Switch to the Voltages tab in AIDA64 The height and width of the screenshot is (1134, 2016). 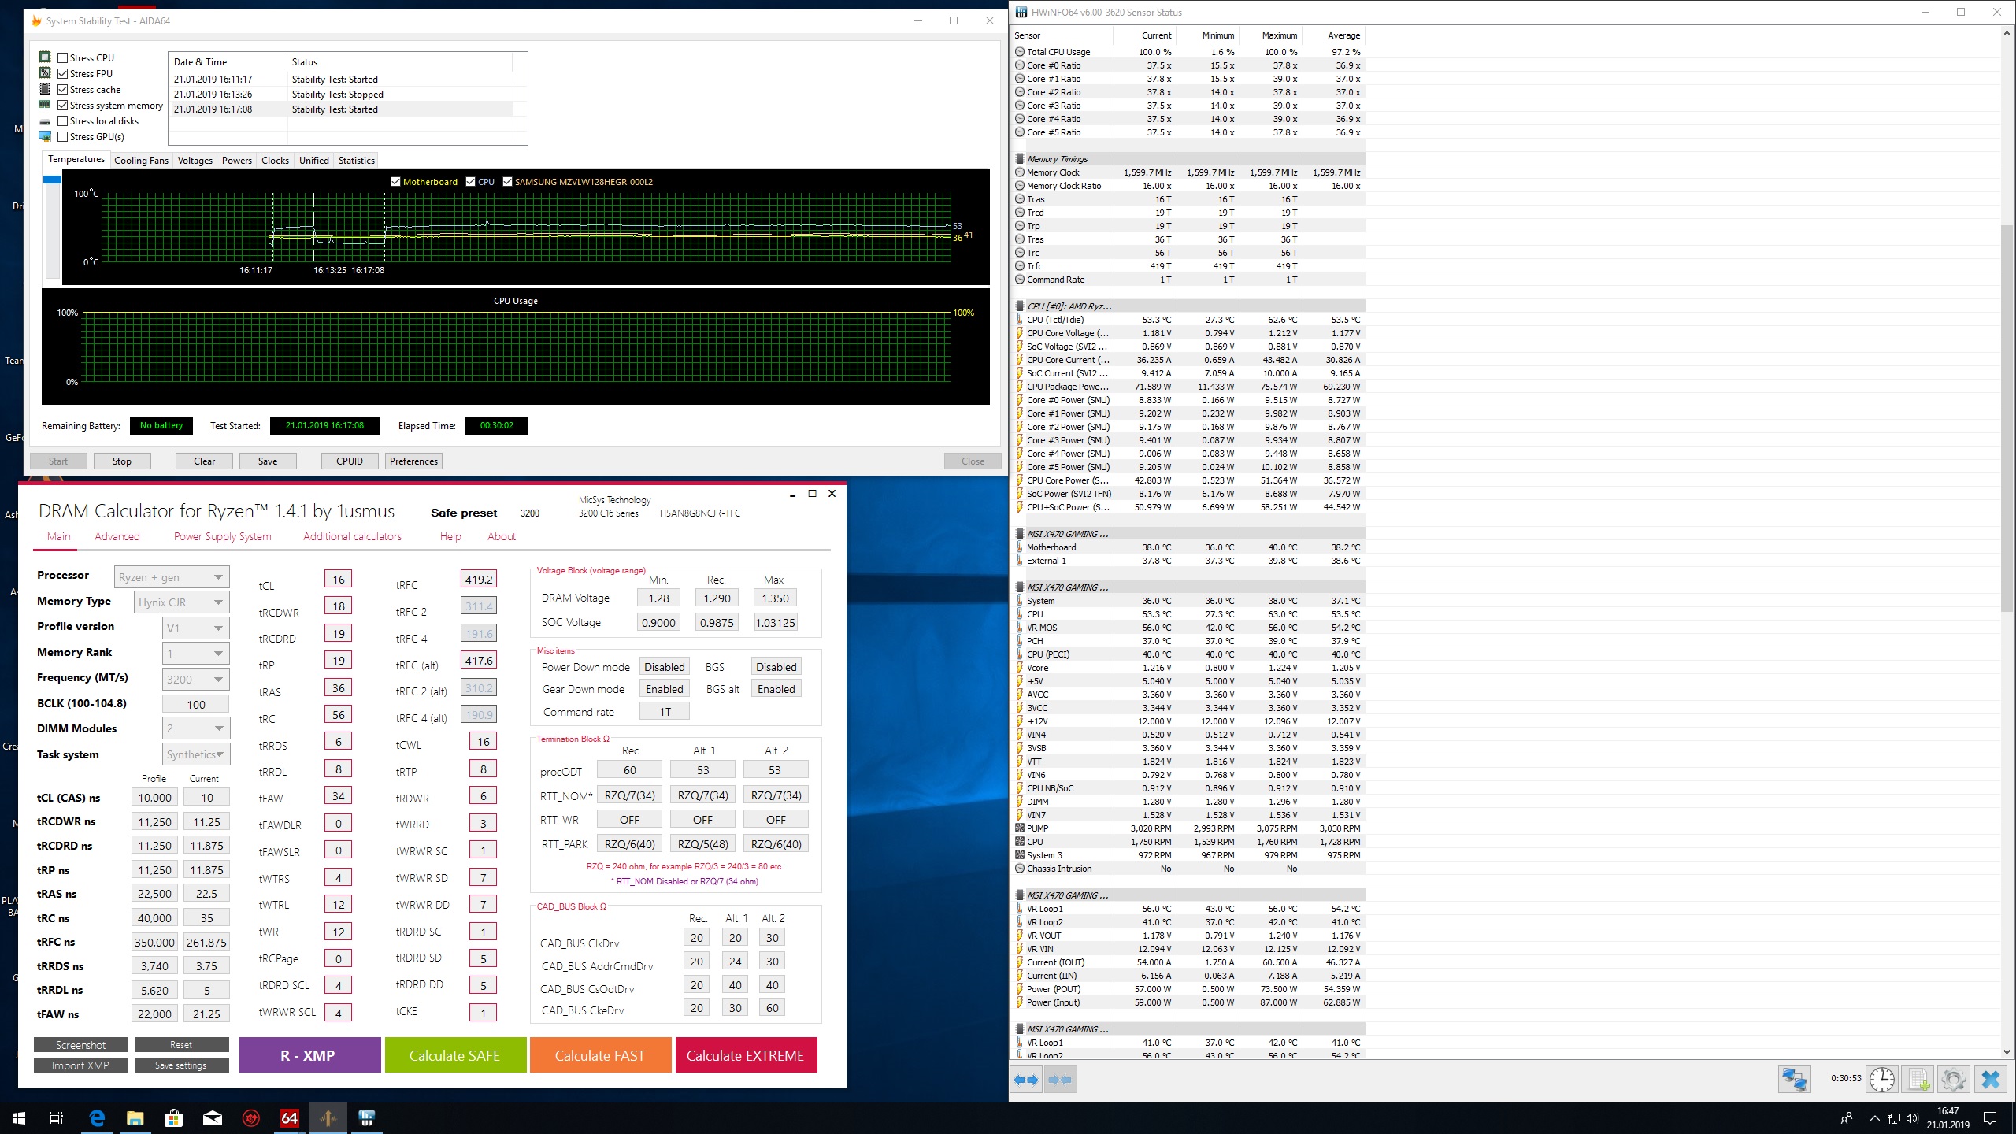[195, 161]
